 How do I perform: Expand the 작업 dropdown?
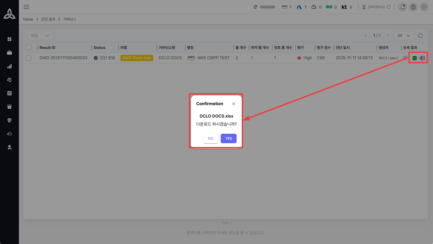pos(40,36)
